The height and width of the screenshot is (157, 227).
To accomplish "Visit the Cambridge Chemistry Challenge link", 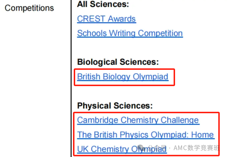I will pyautogui.click(x=138, y=120).
